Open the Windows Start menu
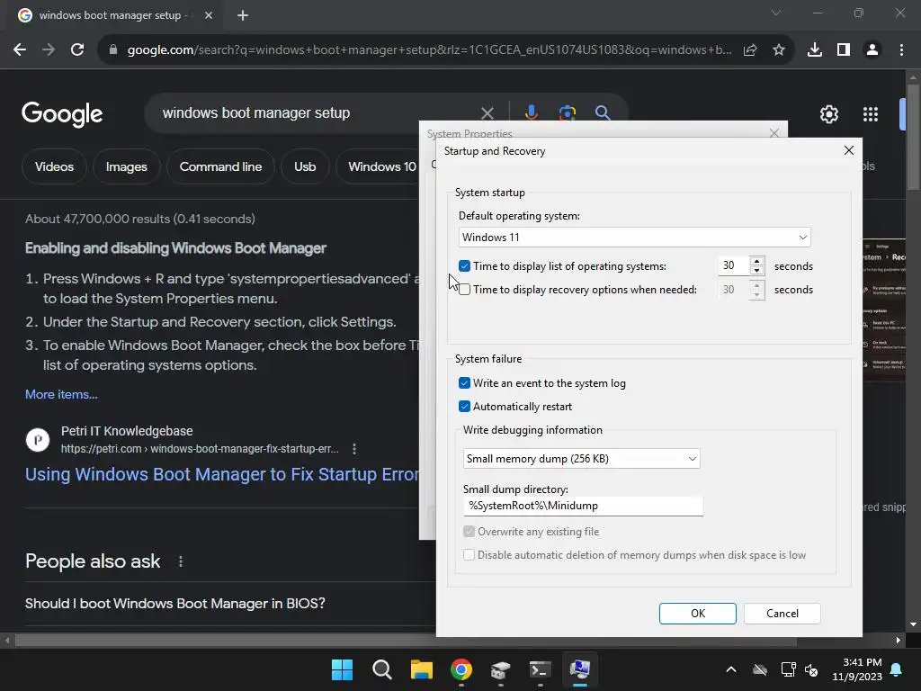 point(343,669)
